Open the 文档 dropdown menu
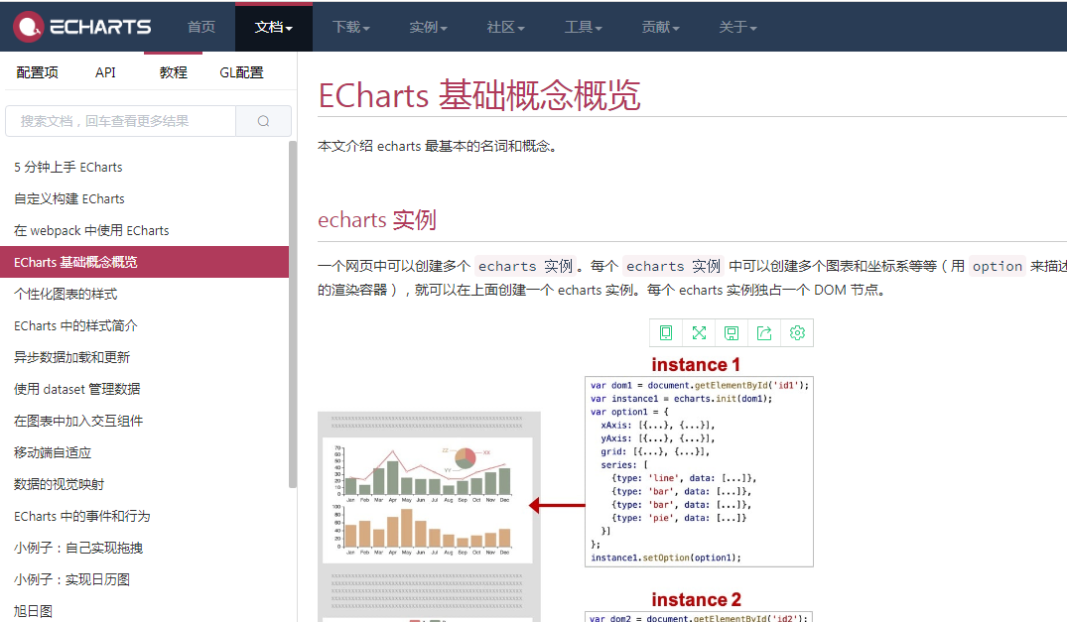 273,27
